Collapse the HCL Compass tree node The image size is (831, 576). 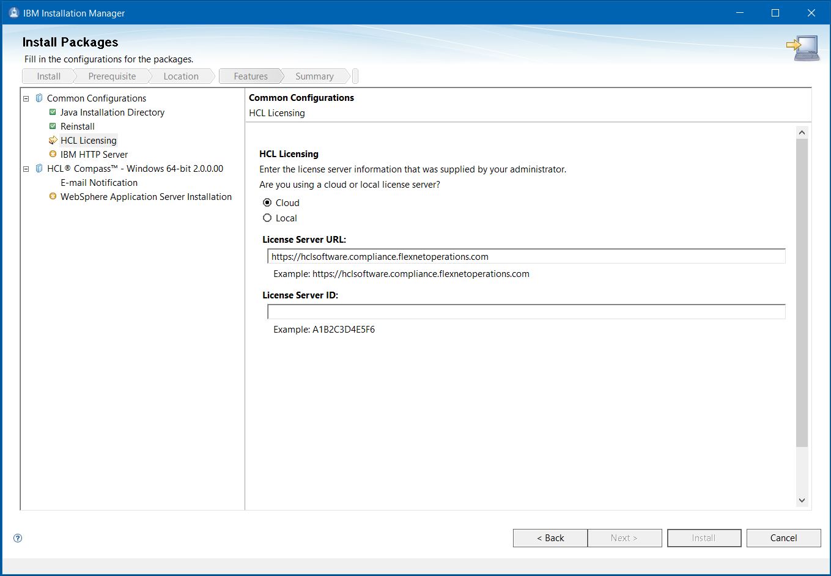(26, 169)
